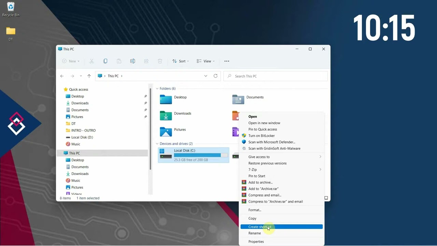
Task: Open the See more three-dots menu
Action: (227, 61)
